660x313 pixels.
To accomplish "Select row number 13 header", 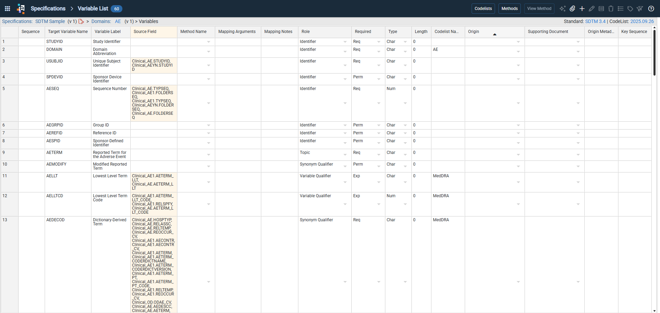I will click(x=10, y=265).
